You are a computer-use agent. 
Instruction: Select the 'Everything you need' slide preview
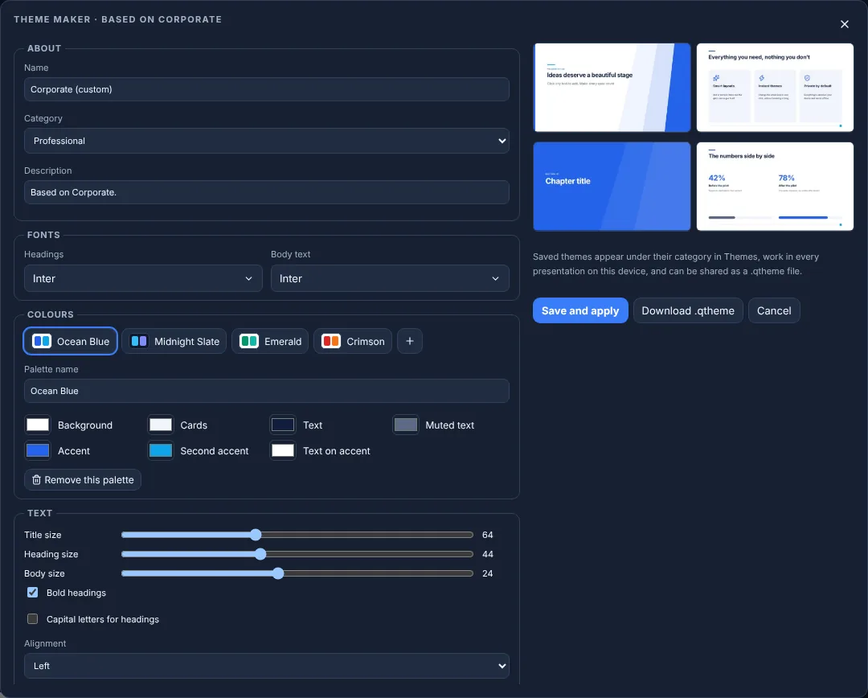click(775, 88)
